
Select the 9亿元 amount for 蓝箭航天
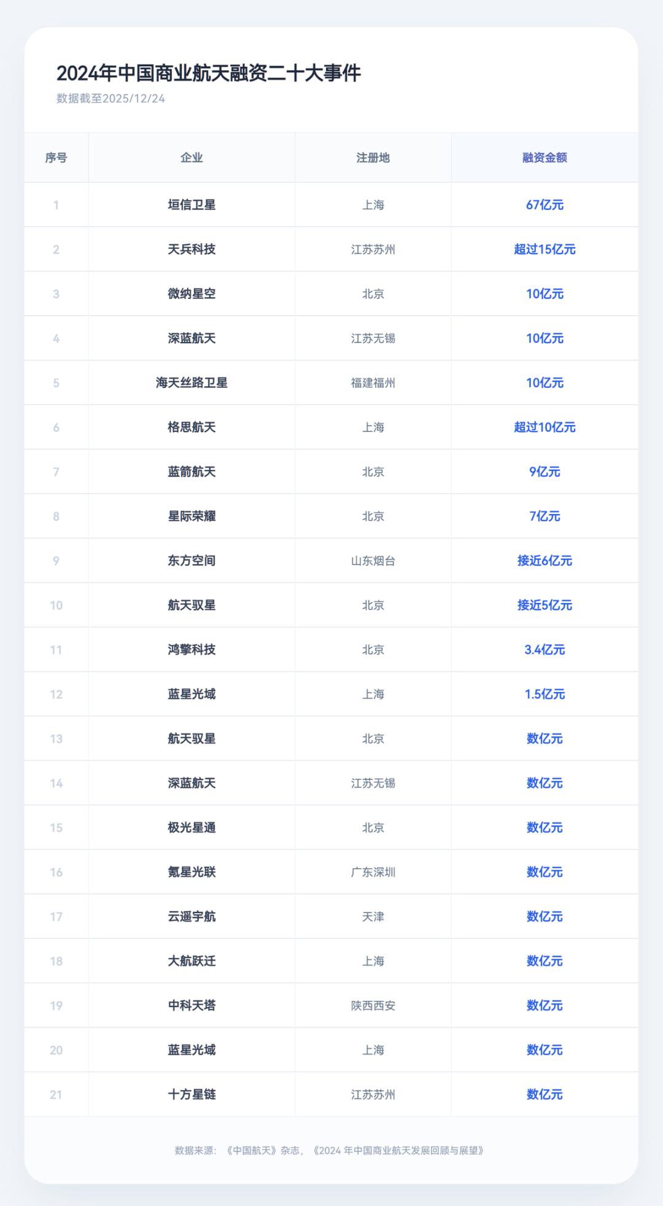(x=545, y=472)
